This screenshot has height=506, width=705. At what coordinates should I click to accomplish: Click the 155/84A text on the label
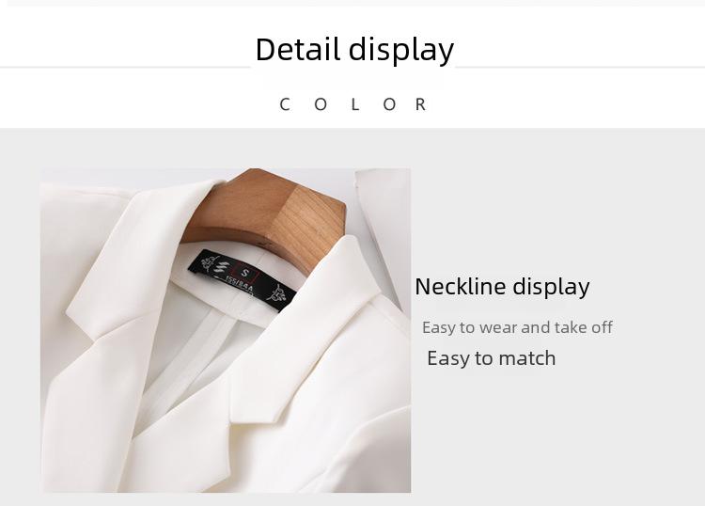tap(239, 286)
